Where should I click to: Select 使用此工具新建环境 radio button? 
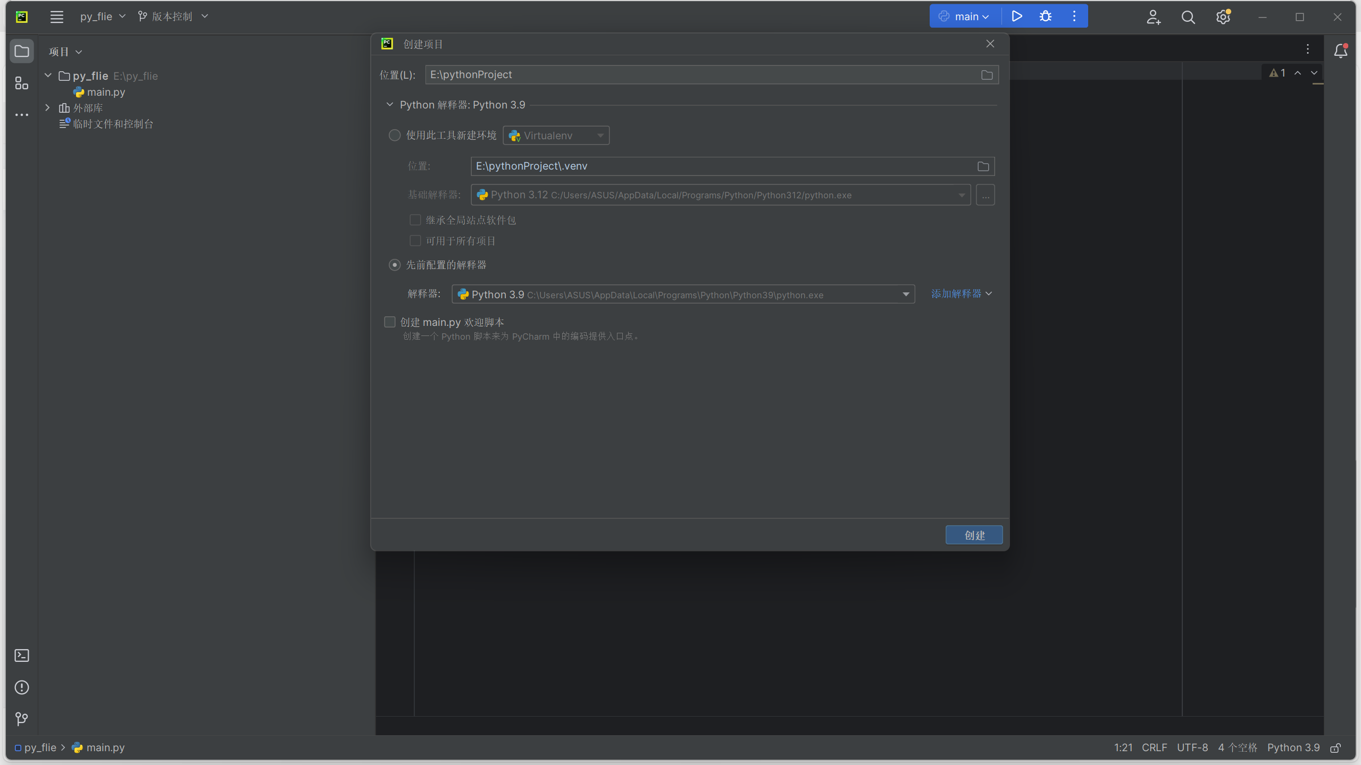coord(394,135)
